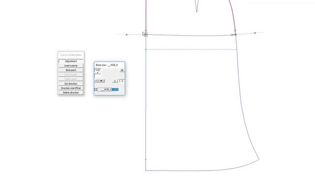Click the checkmark apply icon in size dialog
Viewport: 315px width, 177px height.
click(x=97, y=81)
